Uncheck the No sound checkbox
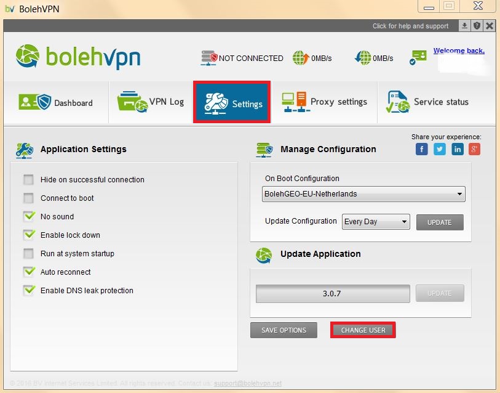This screenshot has width=500, height=393. (29, 216)
